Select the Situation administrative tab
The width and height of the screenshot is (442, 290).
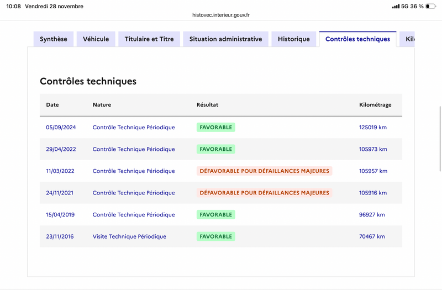click(225, 39)
